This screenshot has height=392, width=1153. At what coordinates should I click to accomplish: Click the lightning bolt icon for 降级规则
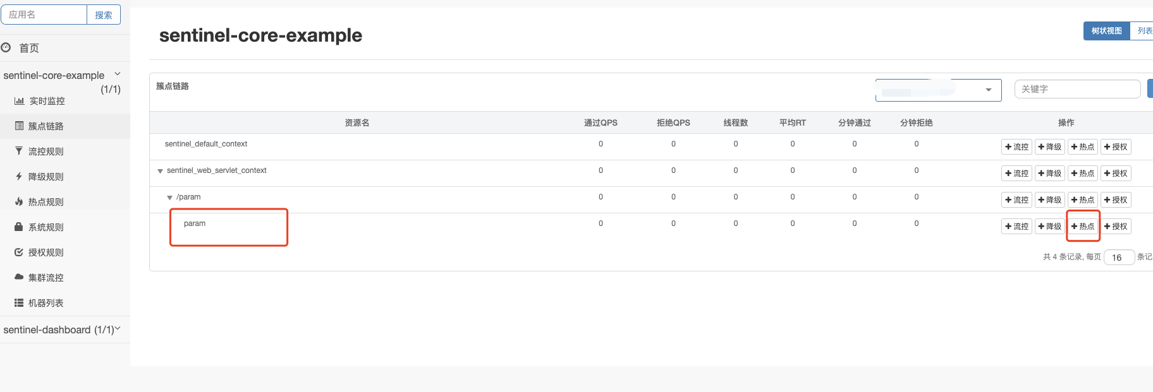[x=19, y=177]
